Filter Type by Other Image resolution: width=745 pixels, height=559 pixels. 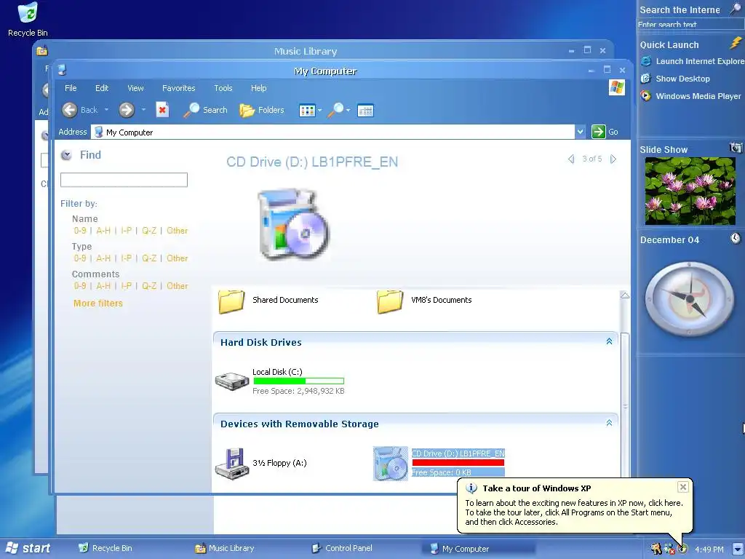178,258
